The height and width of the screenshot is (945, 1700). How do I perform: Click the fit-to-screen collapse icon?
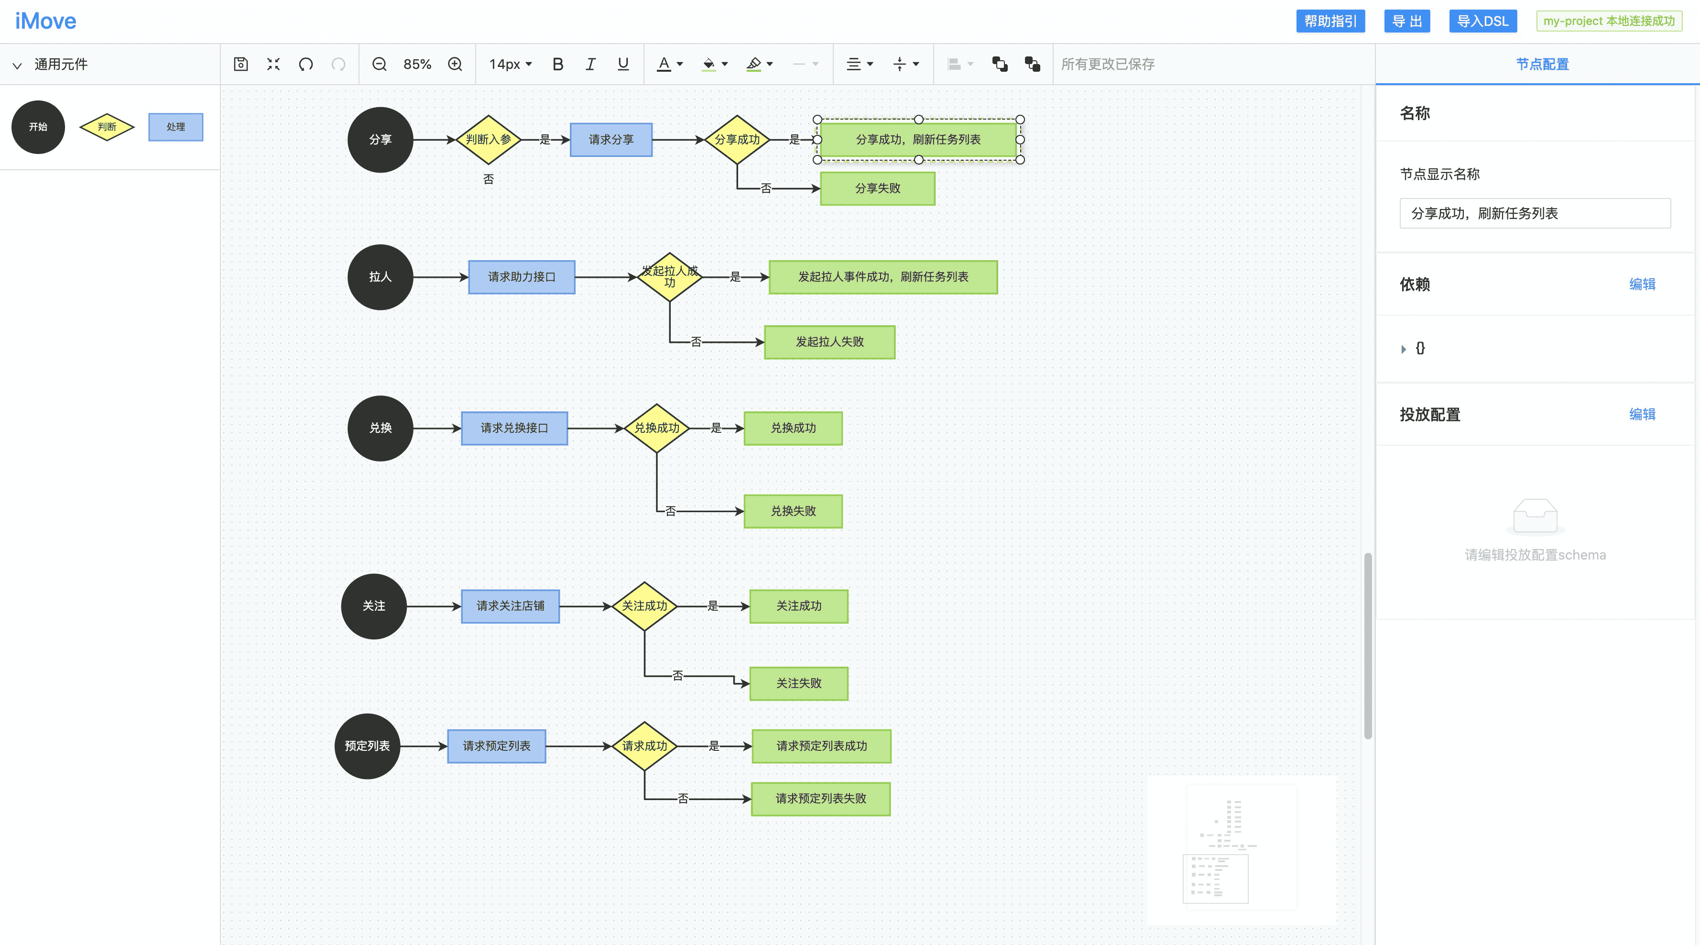click(273, 64)
